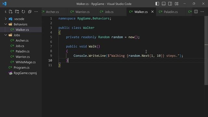Switch to the Archer.cs tab

tap(52, 12)
